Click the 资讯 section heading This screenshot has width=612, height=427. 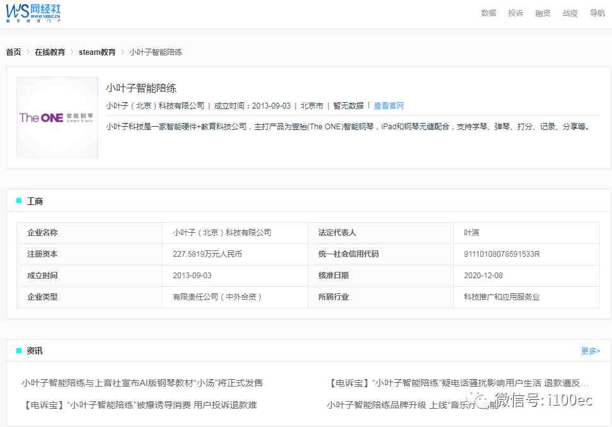tap(34, 351)
